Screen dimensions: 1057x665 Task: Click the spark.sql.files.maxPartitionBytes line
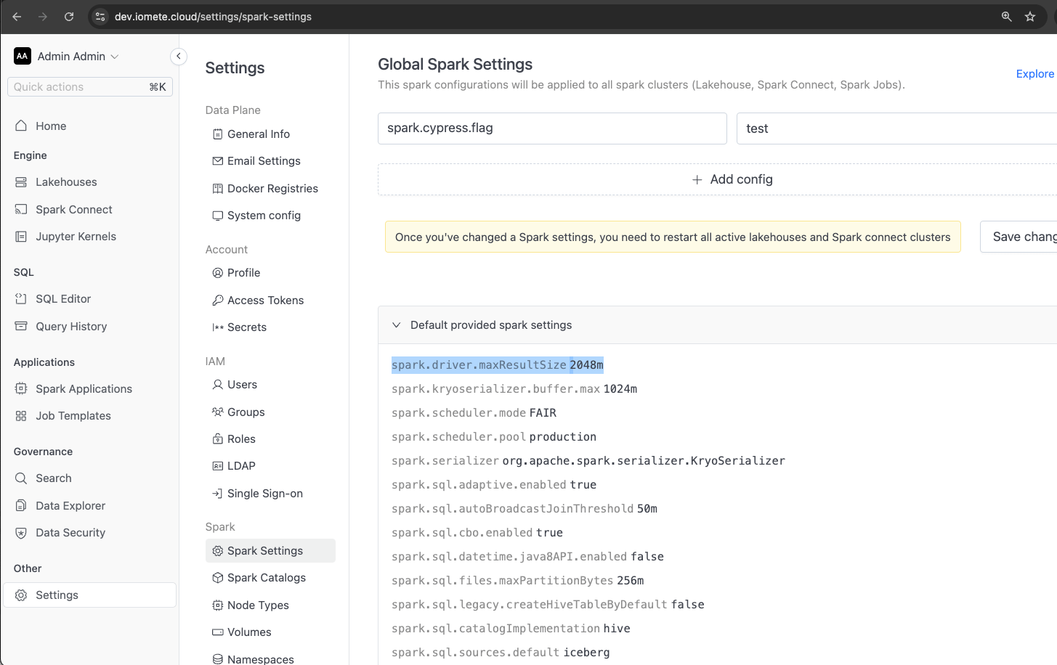coord(518,581)
